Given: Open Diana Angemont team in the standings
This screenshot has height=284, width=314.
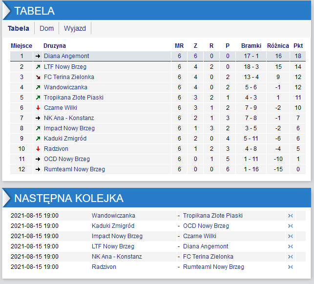Looking at the screenshot, I should [x=66, y=56].
